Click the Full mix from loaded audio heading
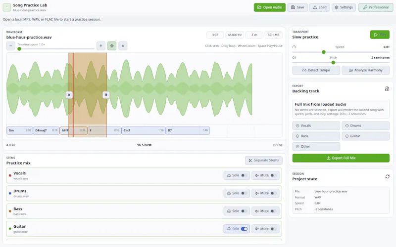The image size is (396, 247). point(320,104)
